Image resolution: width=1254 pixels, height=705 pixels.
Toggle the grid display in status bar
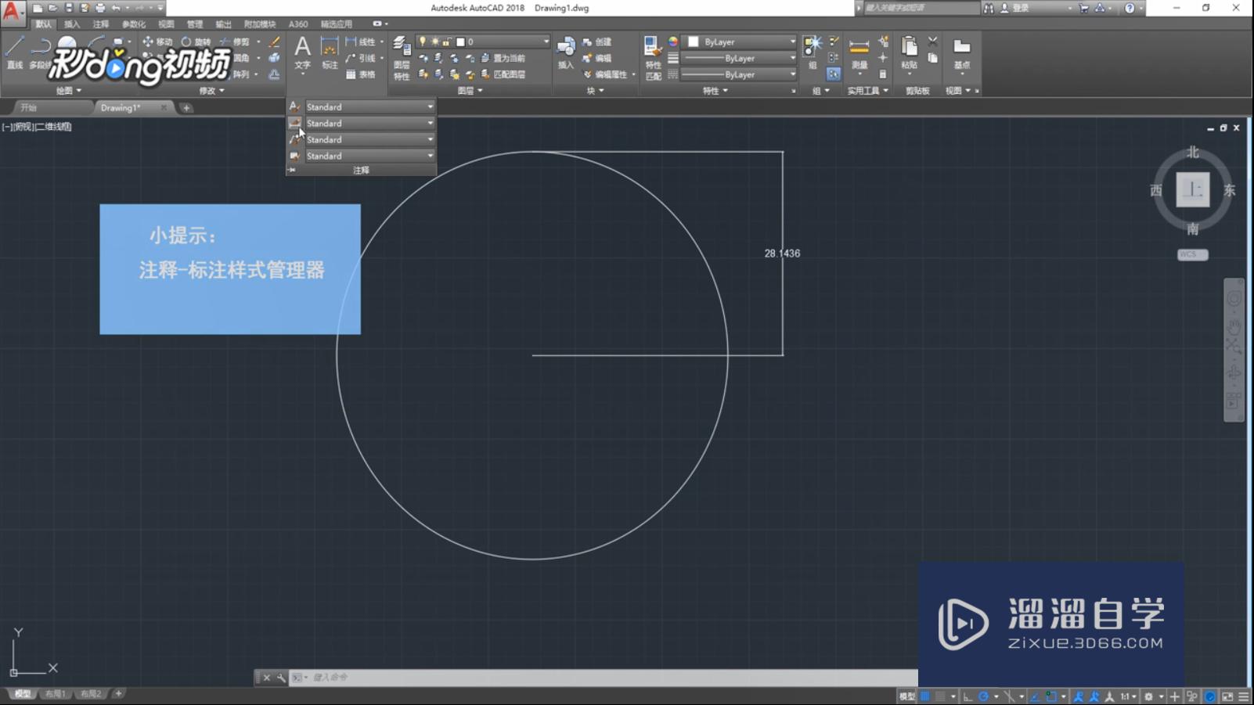pos(925,696)
